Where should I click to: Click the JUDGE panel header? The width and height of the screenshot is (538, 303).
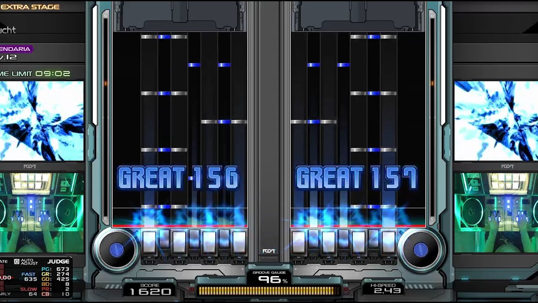58,262
